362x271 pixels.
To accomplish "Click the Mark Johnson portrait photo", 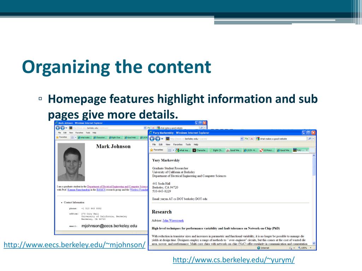I will coord(71,162).
